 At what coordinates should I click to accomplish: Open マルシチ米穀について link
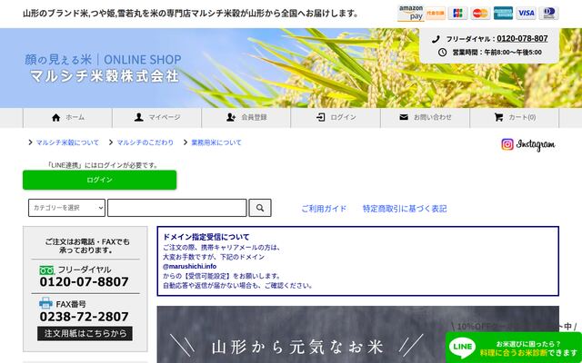click(x=67, y=142)
